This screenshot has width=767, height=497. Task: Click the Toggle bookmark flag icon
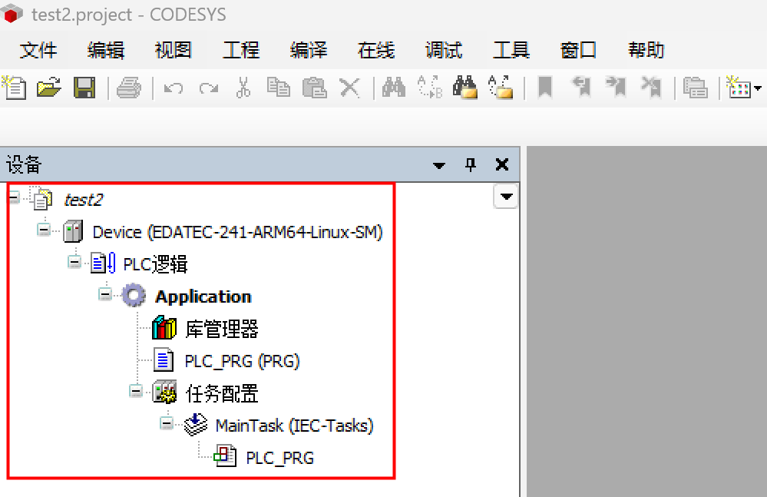[545, 88]
